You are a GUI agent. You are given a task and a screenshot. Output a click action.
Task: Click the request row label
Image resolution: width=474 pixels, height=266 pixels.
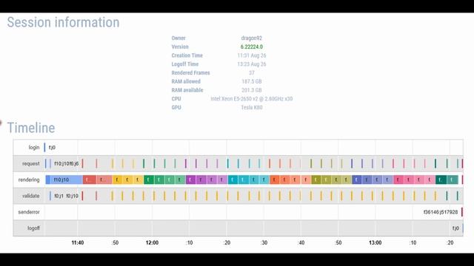(31, 164)
